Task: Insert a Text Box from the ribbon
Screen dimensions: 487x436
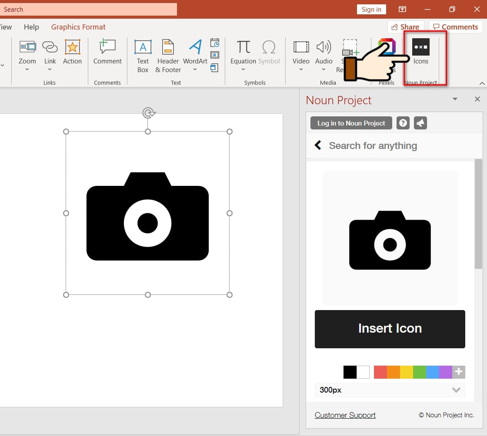Action: (143, 56)
